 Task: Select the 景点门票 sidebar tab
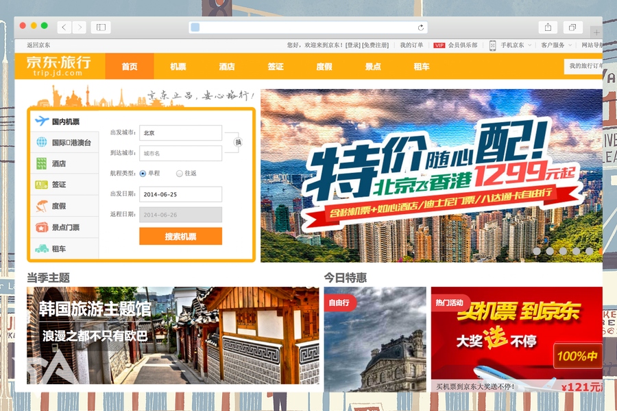[x=65, y=227]
